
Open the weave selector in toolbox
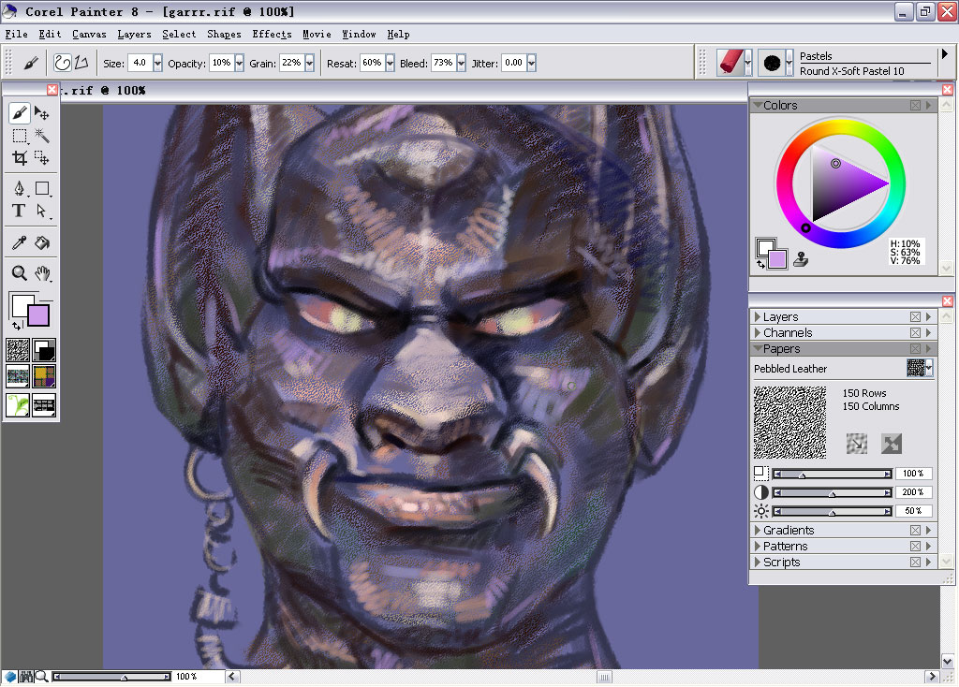click(44, 376)
